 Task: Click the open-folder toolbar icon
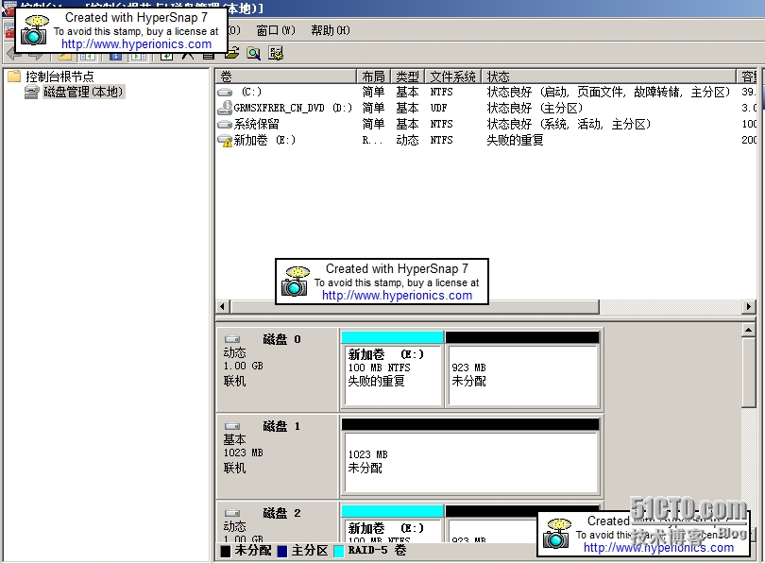232,53
